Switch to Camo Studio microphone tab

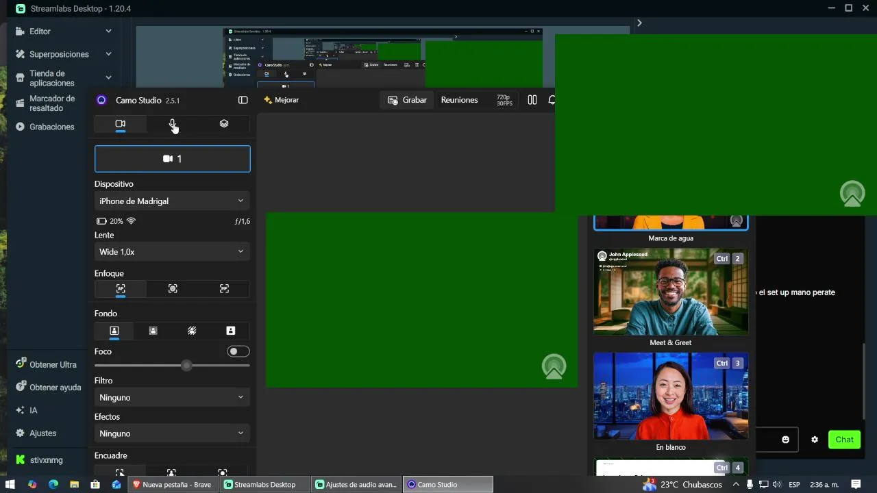point(173,124)
